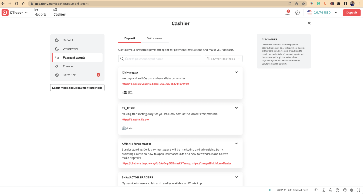Switch to the payment agent Withdrawal tab
The height and width of the screenshot is (194, 363).
(155, 38)
